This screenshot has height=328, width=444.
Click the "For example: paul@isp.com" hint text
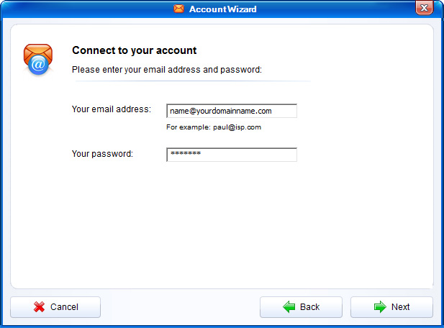[x=213, y=127]
